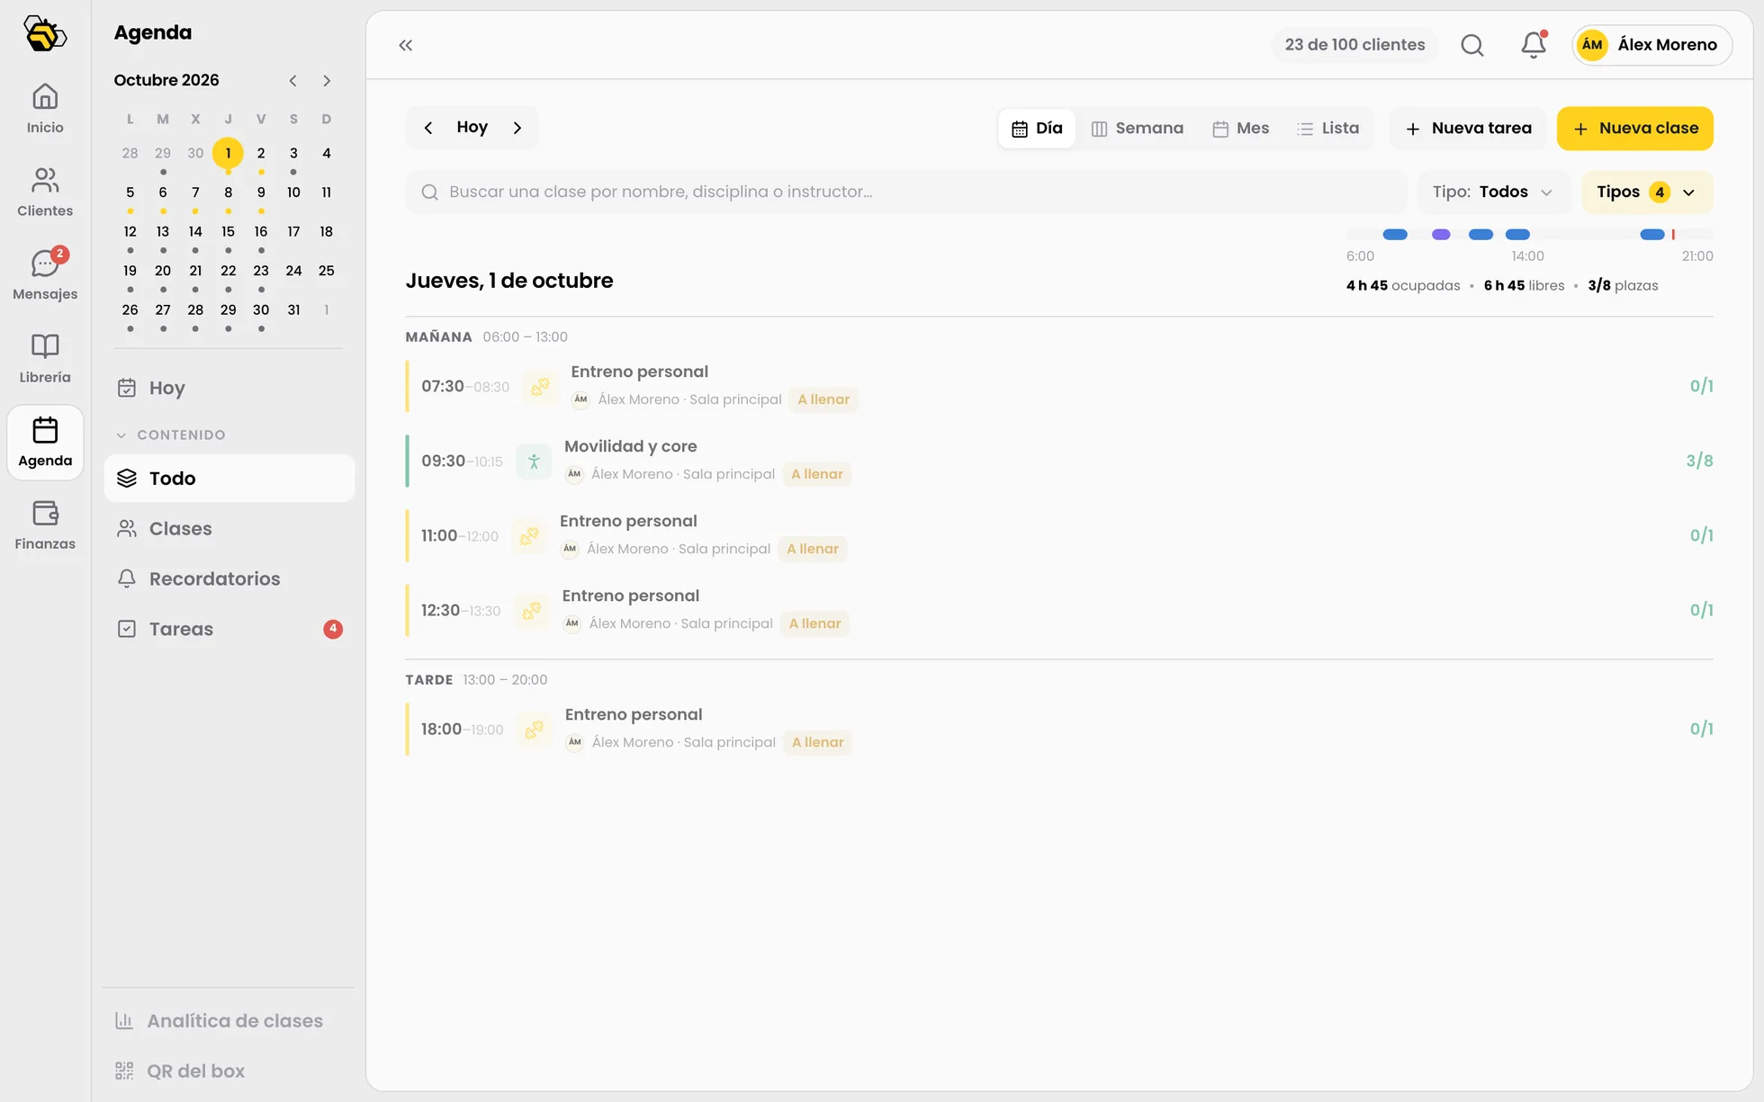Open the Clientes section in the sidebar
Viewport: 1764px width, 1102px height.
point(45,193)
